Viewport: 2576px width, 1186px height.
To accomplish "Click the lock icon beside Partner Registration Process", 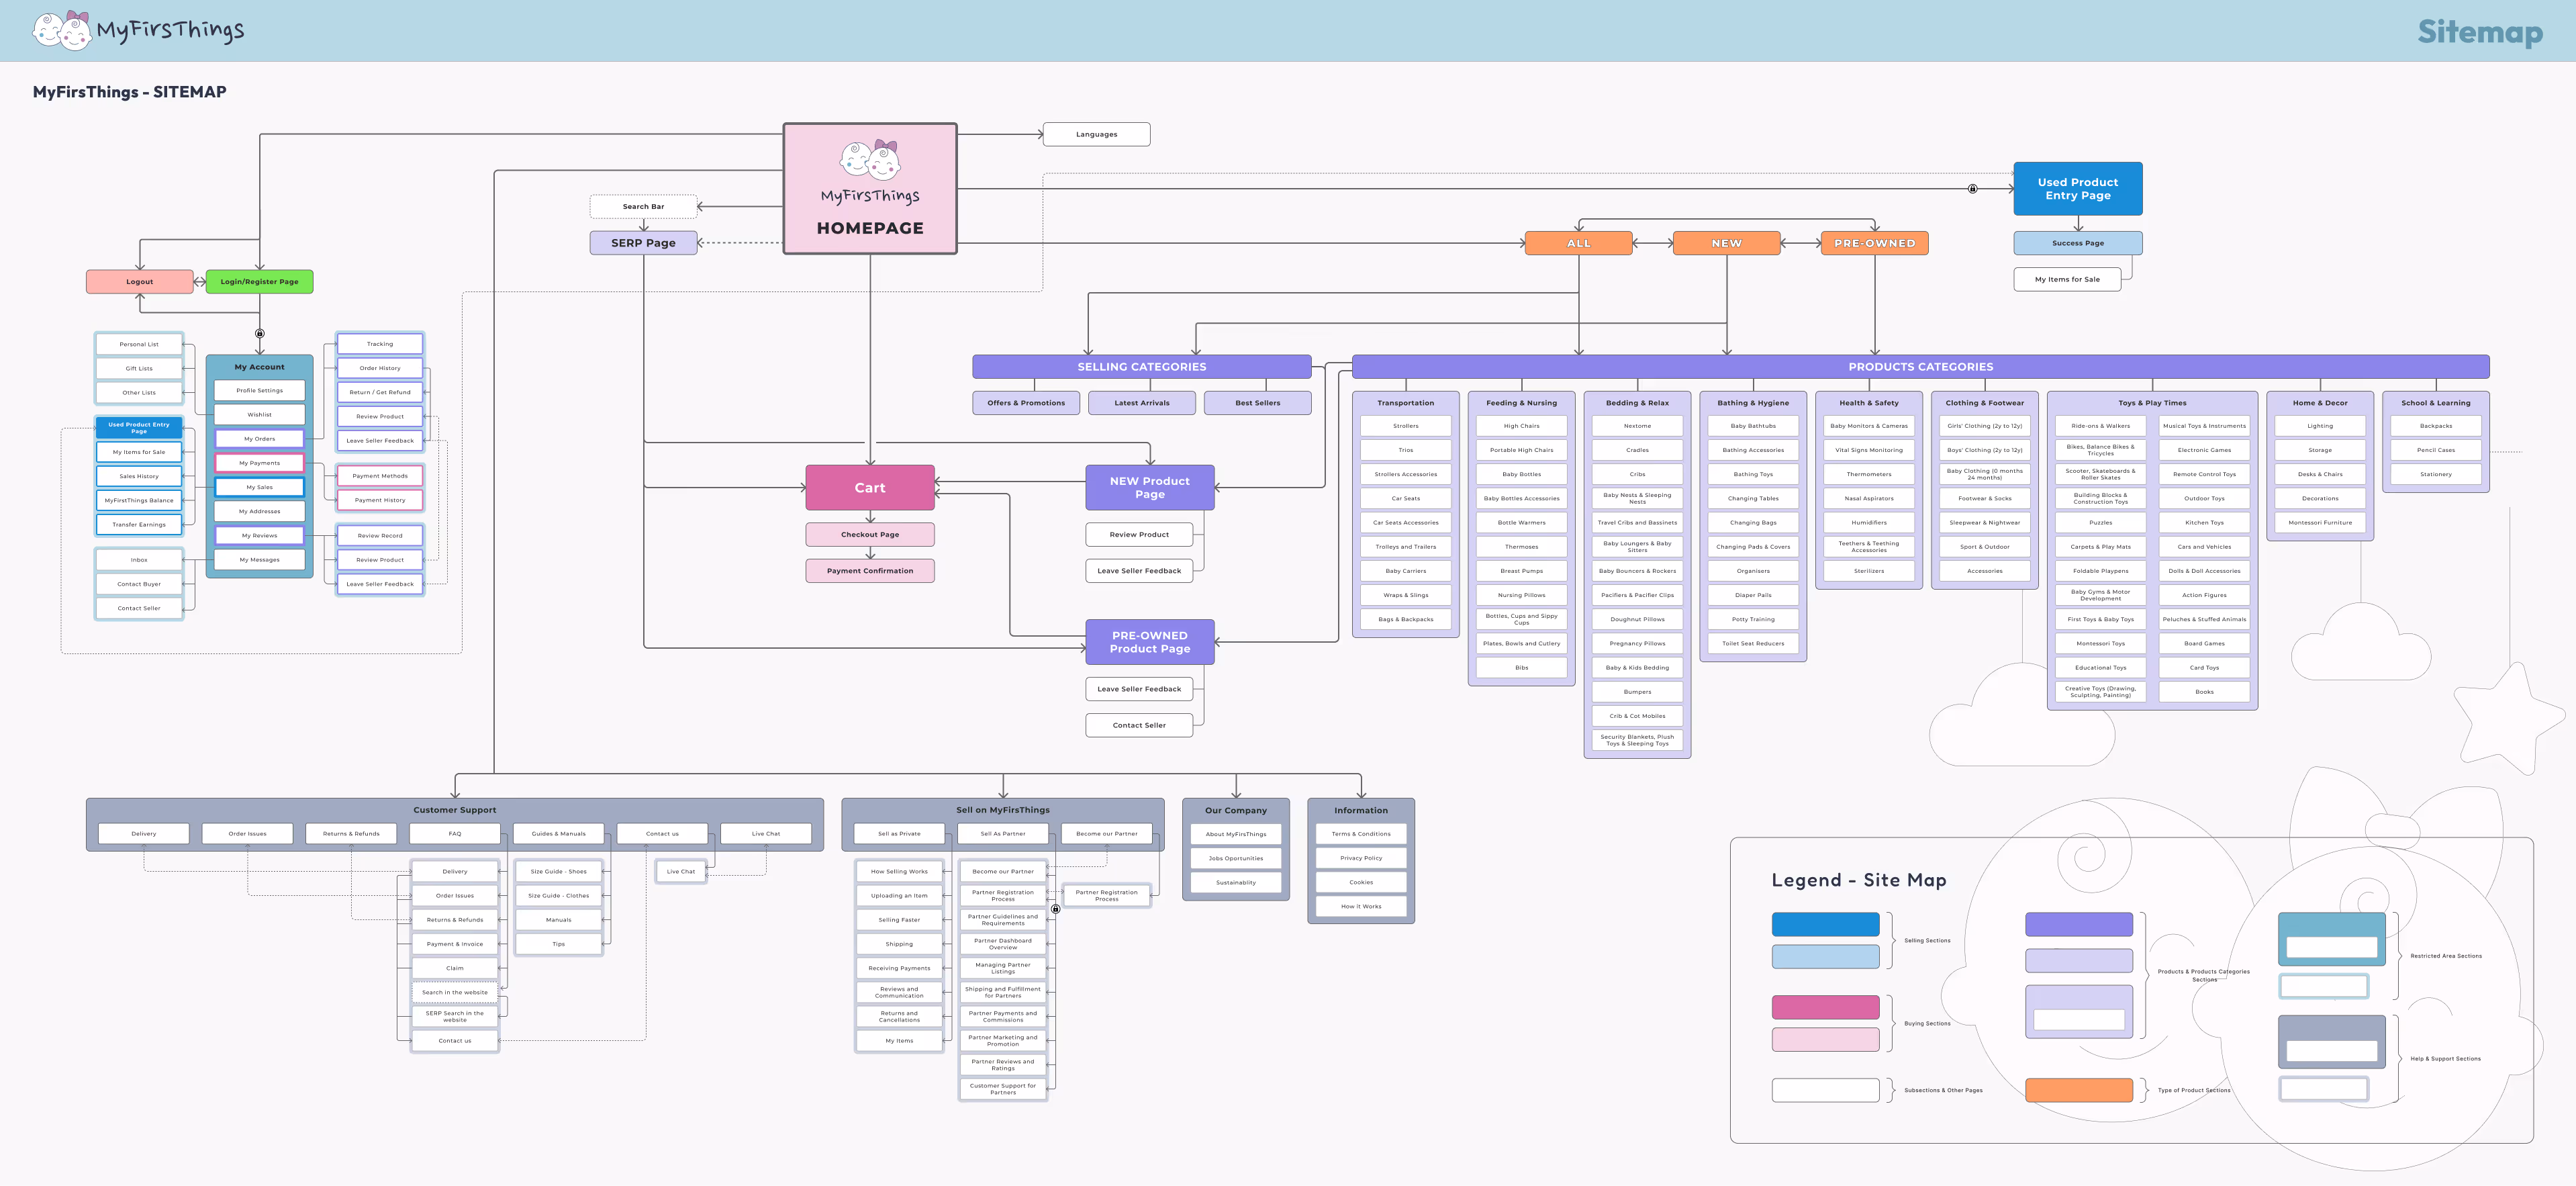I will click(x=1055, y=909).
